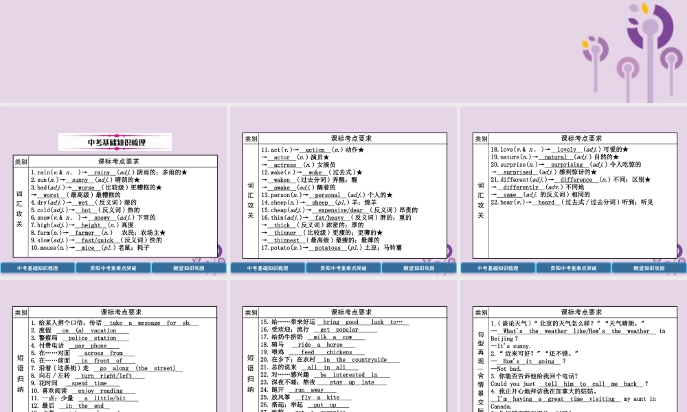Open the slide thumbnail listing love, nature, surprise
This screenshot has width=687, height=412.
click(574, 191)
